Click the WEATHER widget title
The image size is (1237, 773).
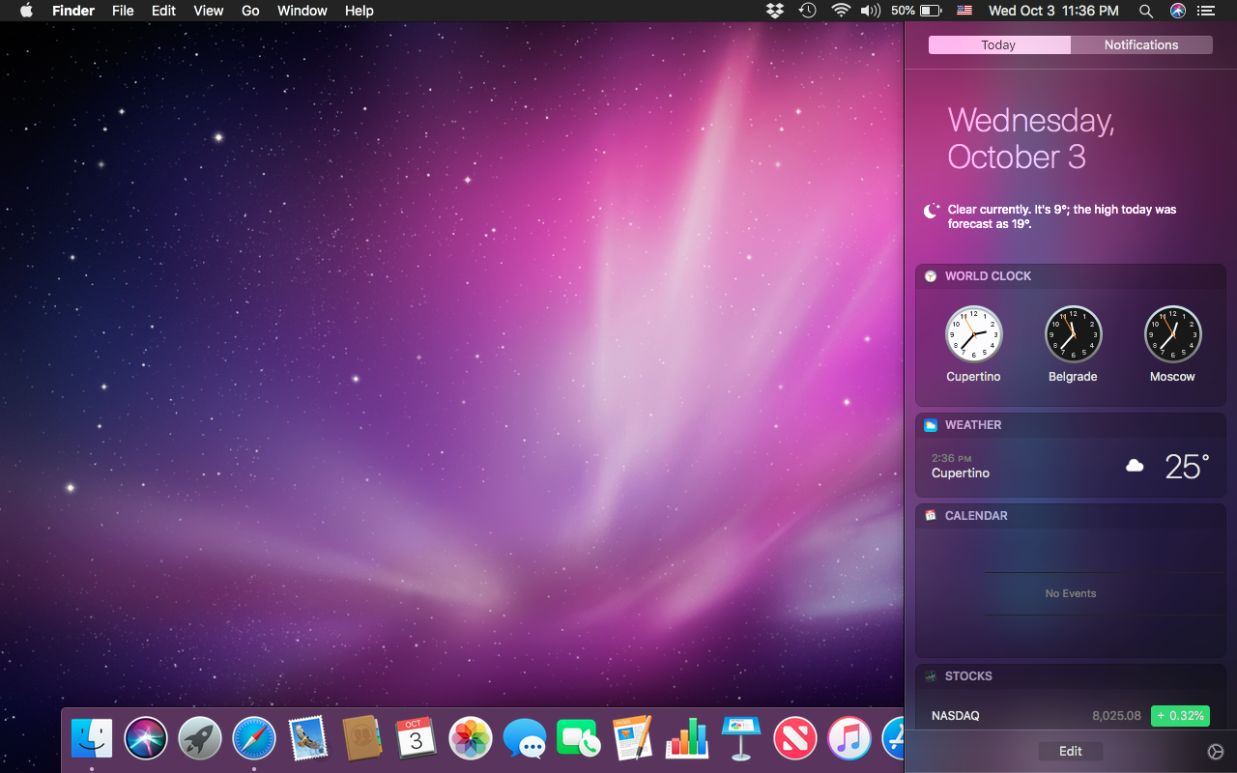973,425
